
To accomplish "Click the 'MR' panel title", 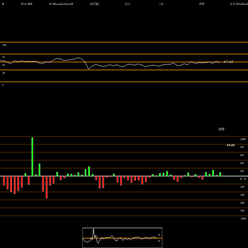I will pyautogui.click(x=221, y=129).
